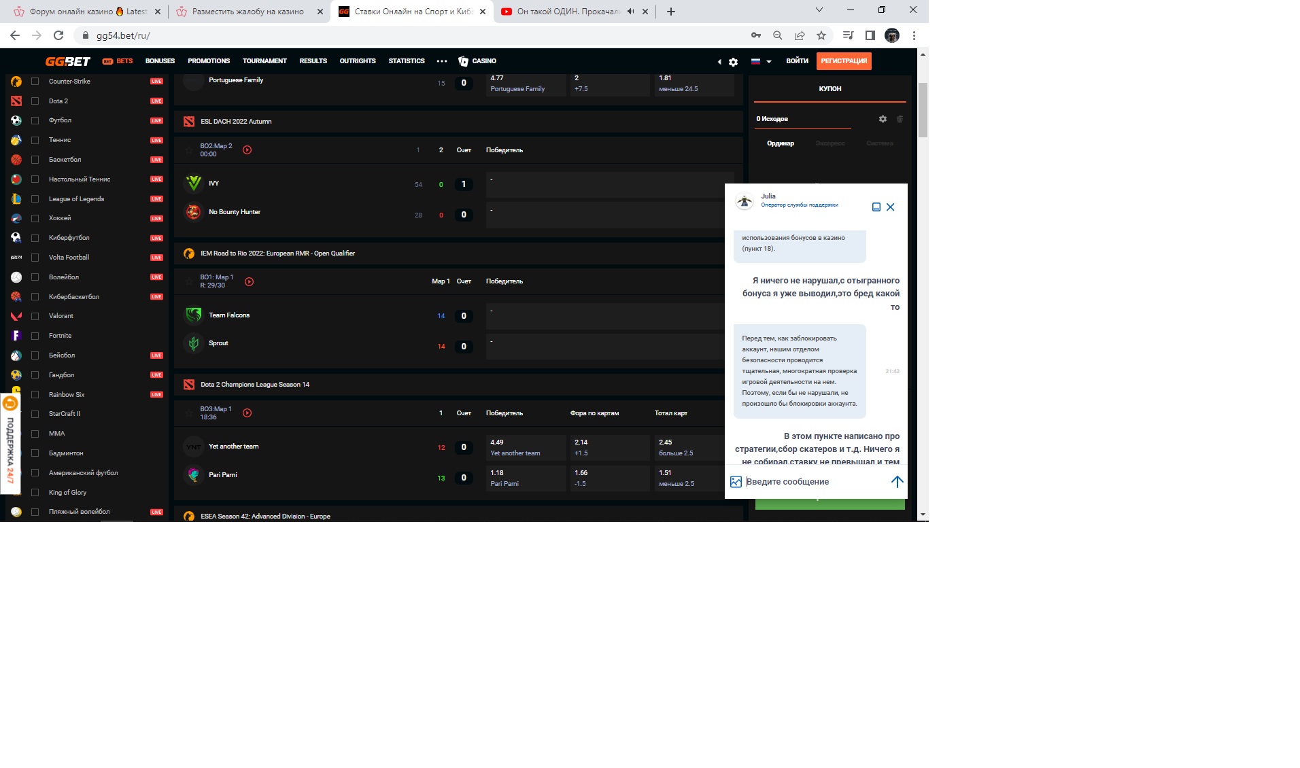1300x768 pixels.
Task: Tick the Футбол checkbox
Action: 35,121
